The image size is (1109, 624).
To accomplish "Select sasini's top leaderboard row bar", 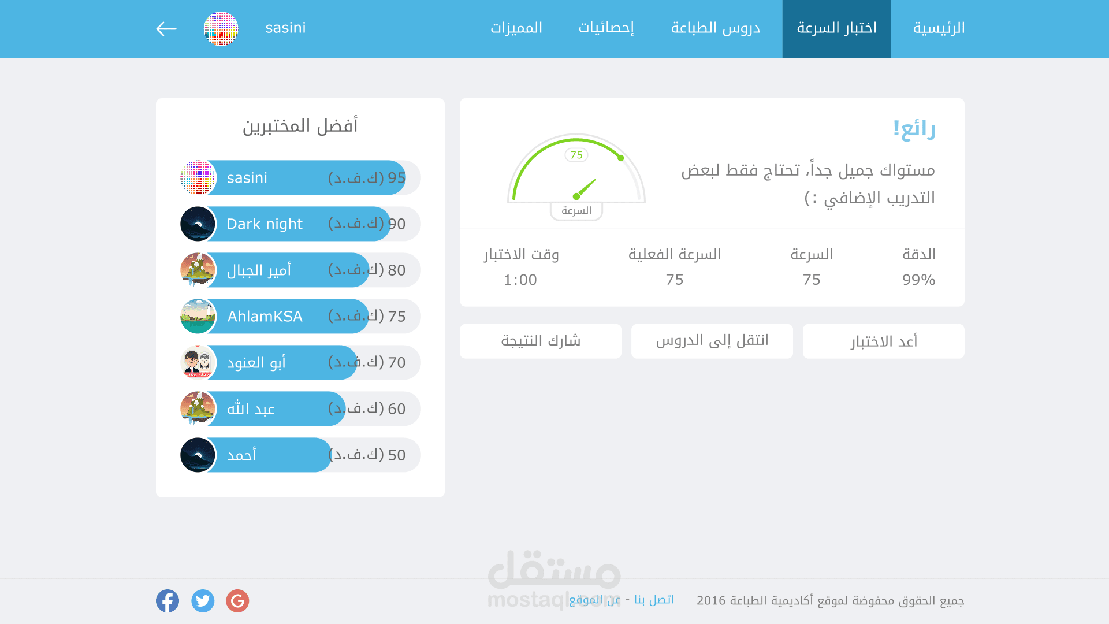I will 306,178.
